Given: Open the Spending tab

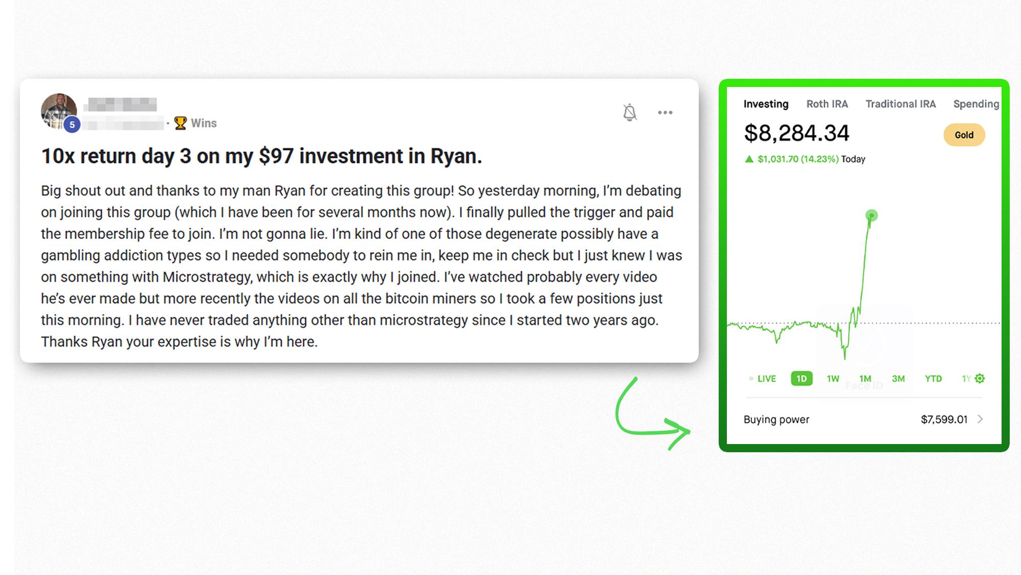Looking at the screenshot, I should [x=976, y=104].
